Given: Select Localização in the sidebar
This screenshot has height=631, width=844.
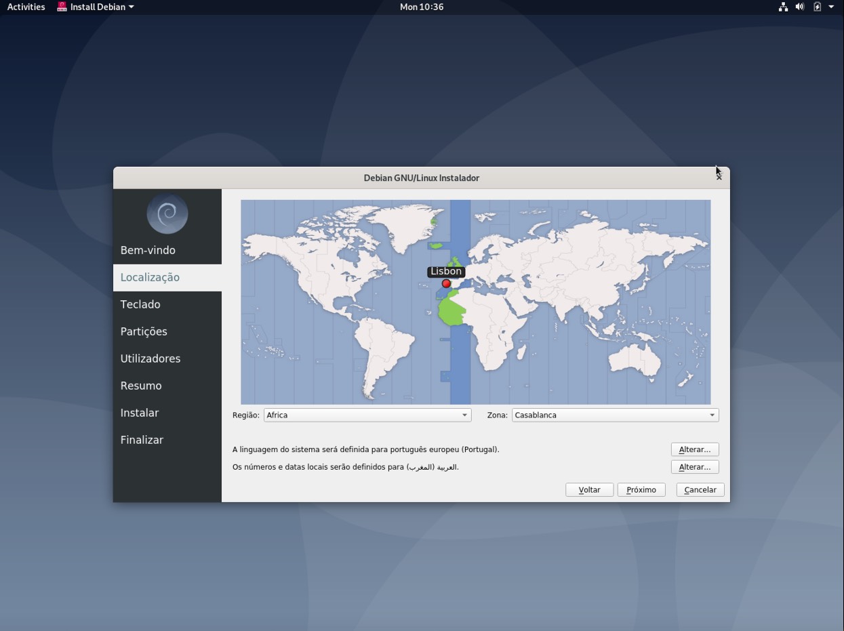Looking at the screenshot, I should click(150, 277).
